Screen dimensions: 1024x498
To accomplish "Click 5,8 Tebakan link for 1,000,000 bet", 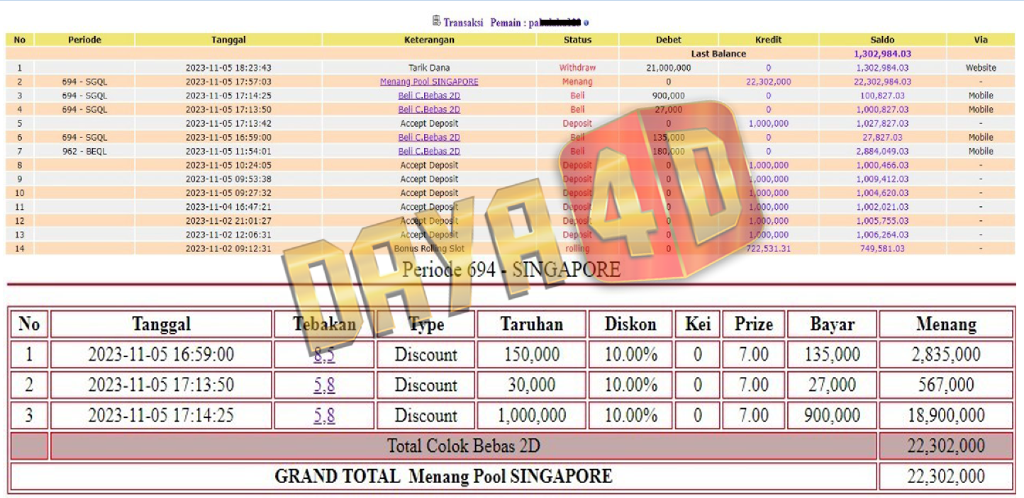I will click(x=324, y=416).
